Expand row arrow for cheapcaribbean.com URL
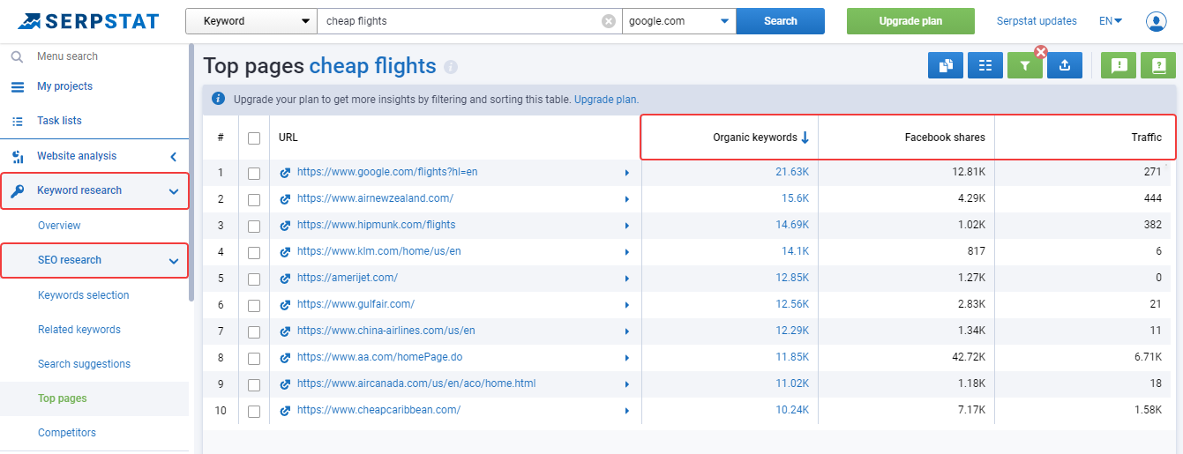 [627, 411]
